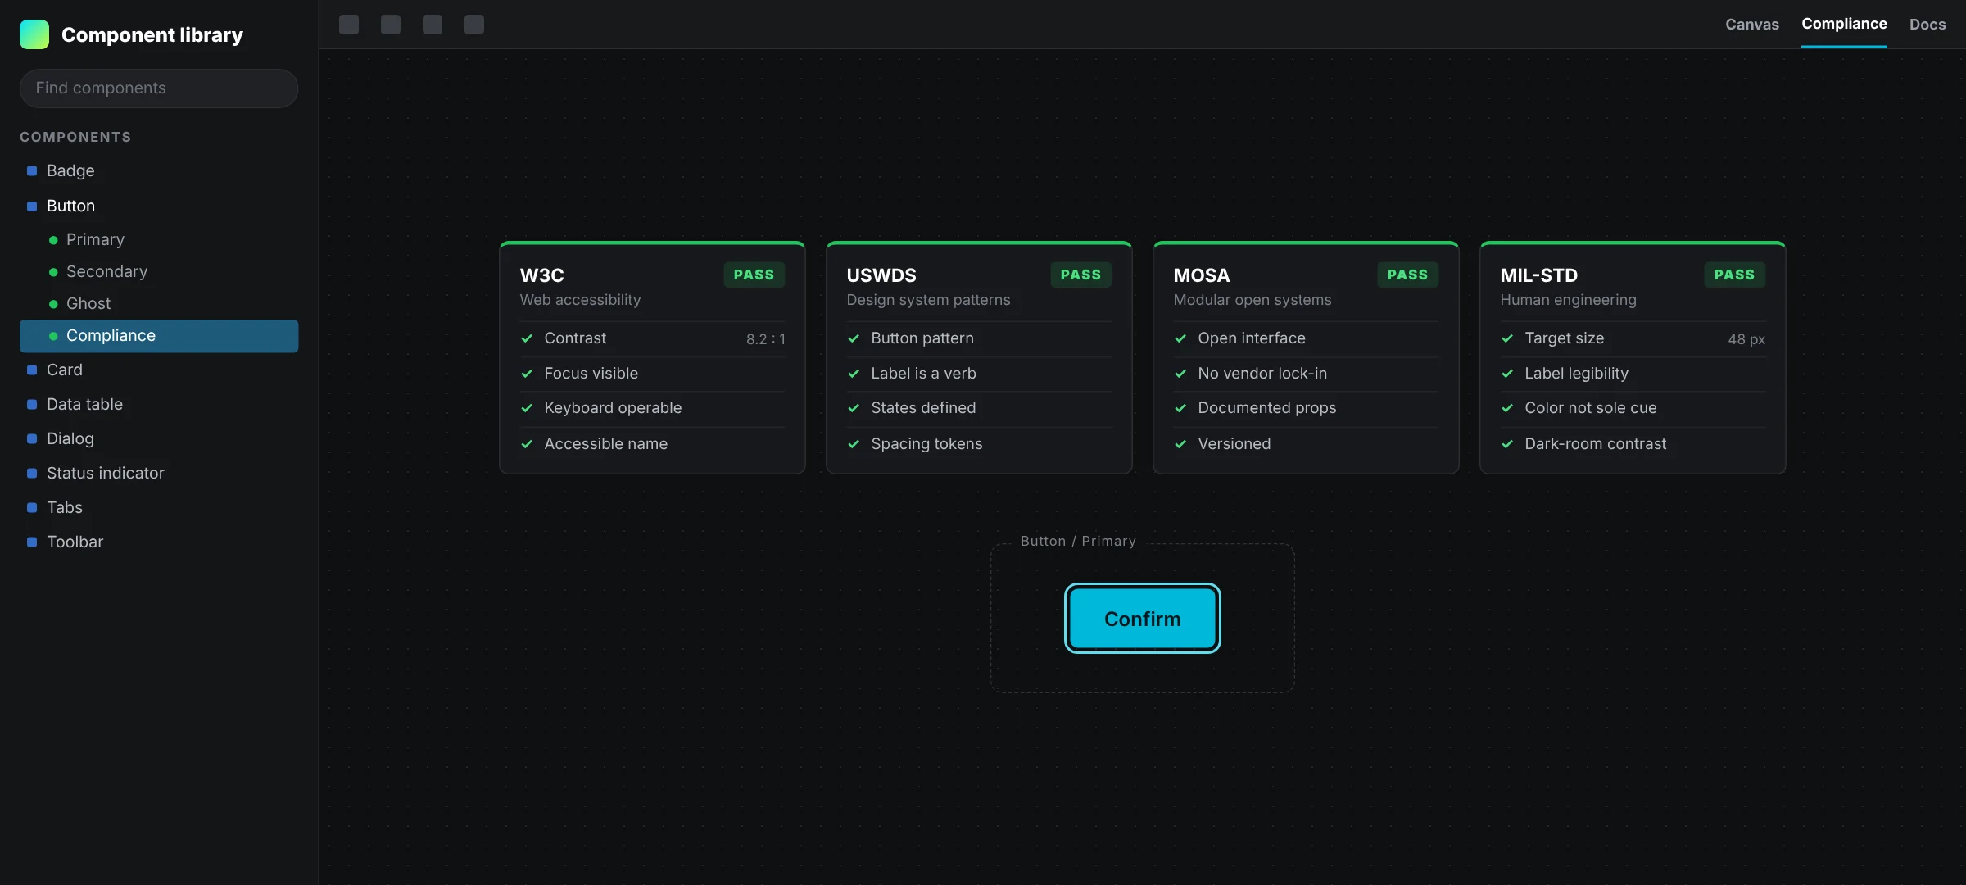
Task: Click the checkmark beside Open interface
Action: (1180, 338)
